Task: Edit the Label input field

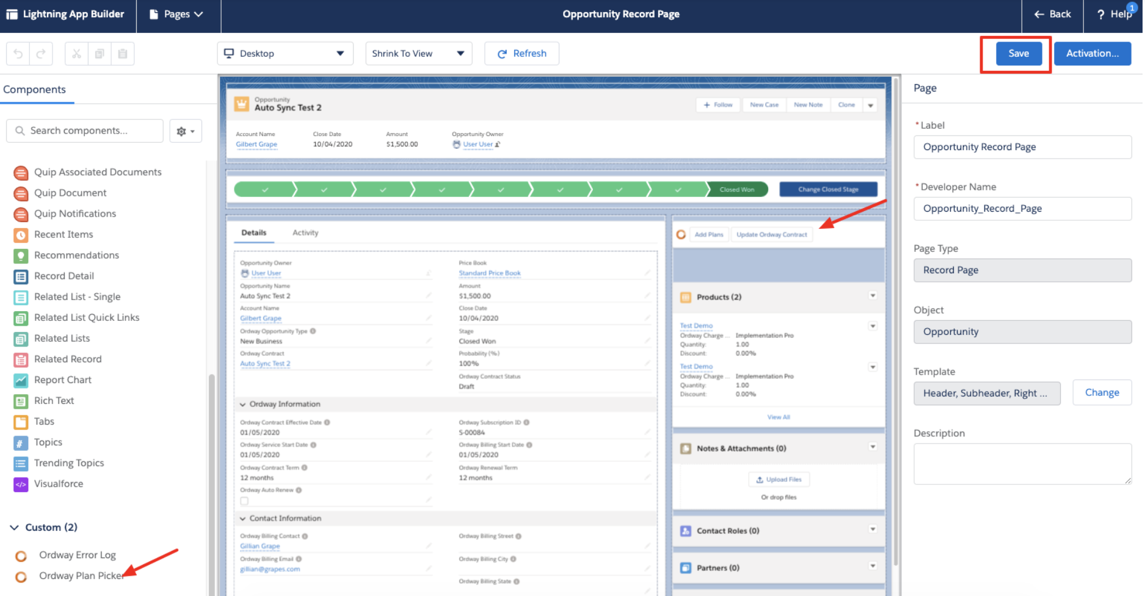Action: point(1022,147)
